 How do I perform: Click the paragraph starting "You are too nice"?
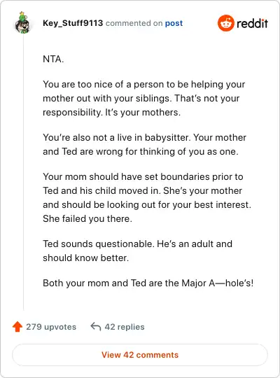tap(144, 99)
